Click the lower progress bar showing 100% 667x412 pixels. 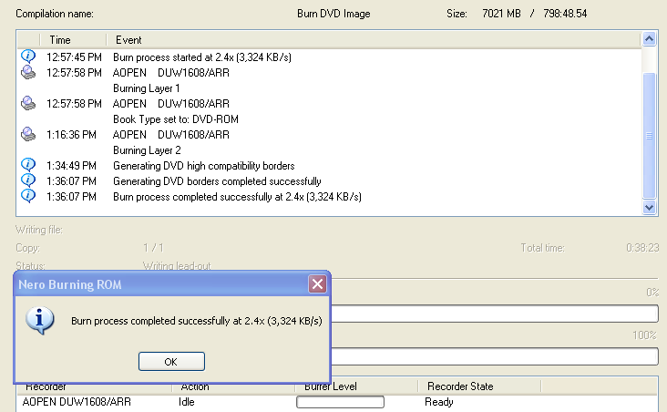point(495,356)
